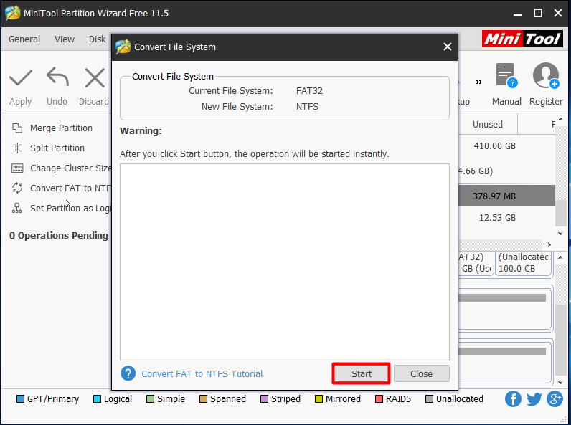Click the blue help question mark icon
The width and height of the screenshot is (571, 425).
[x=128, y=373]
